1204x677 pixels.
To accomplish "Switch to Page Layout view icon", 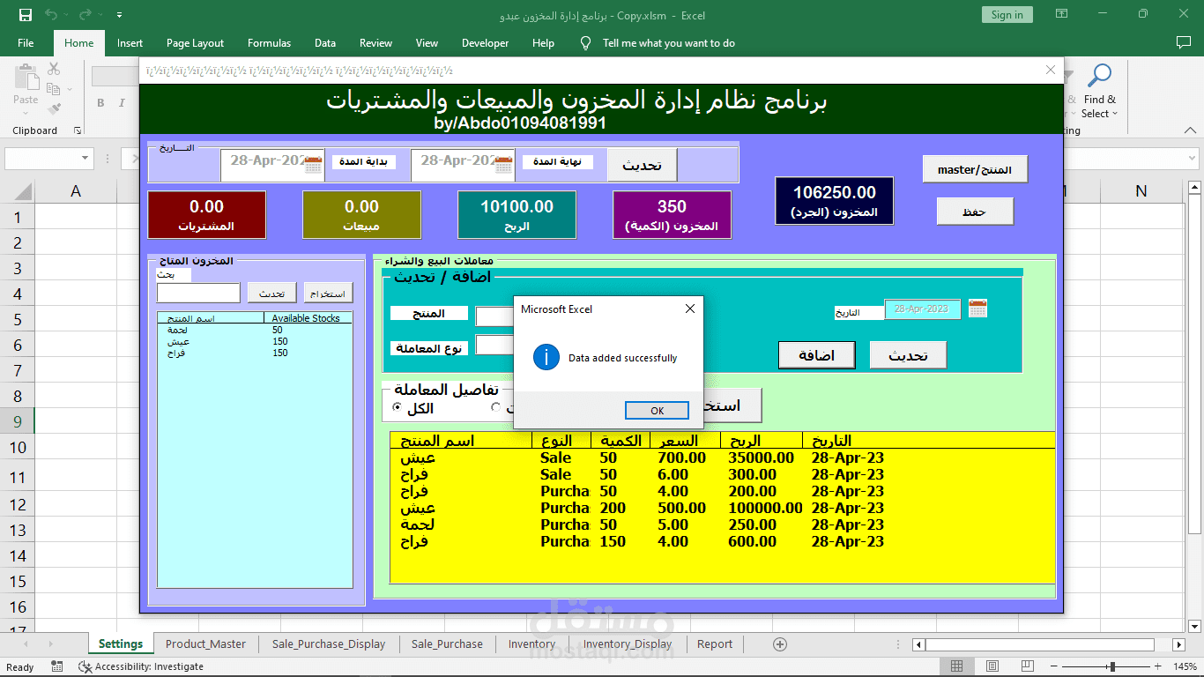I will pyautogui.click(x=992, y=666).
